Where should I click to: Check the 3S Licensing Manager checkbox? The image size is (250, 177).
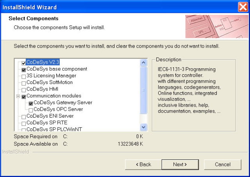(24, 76)
